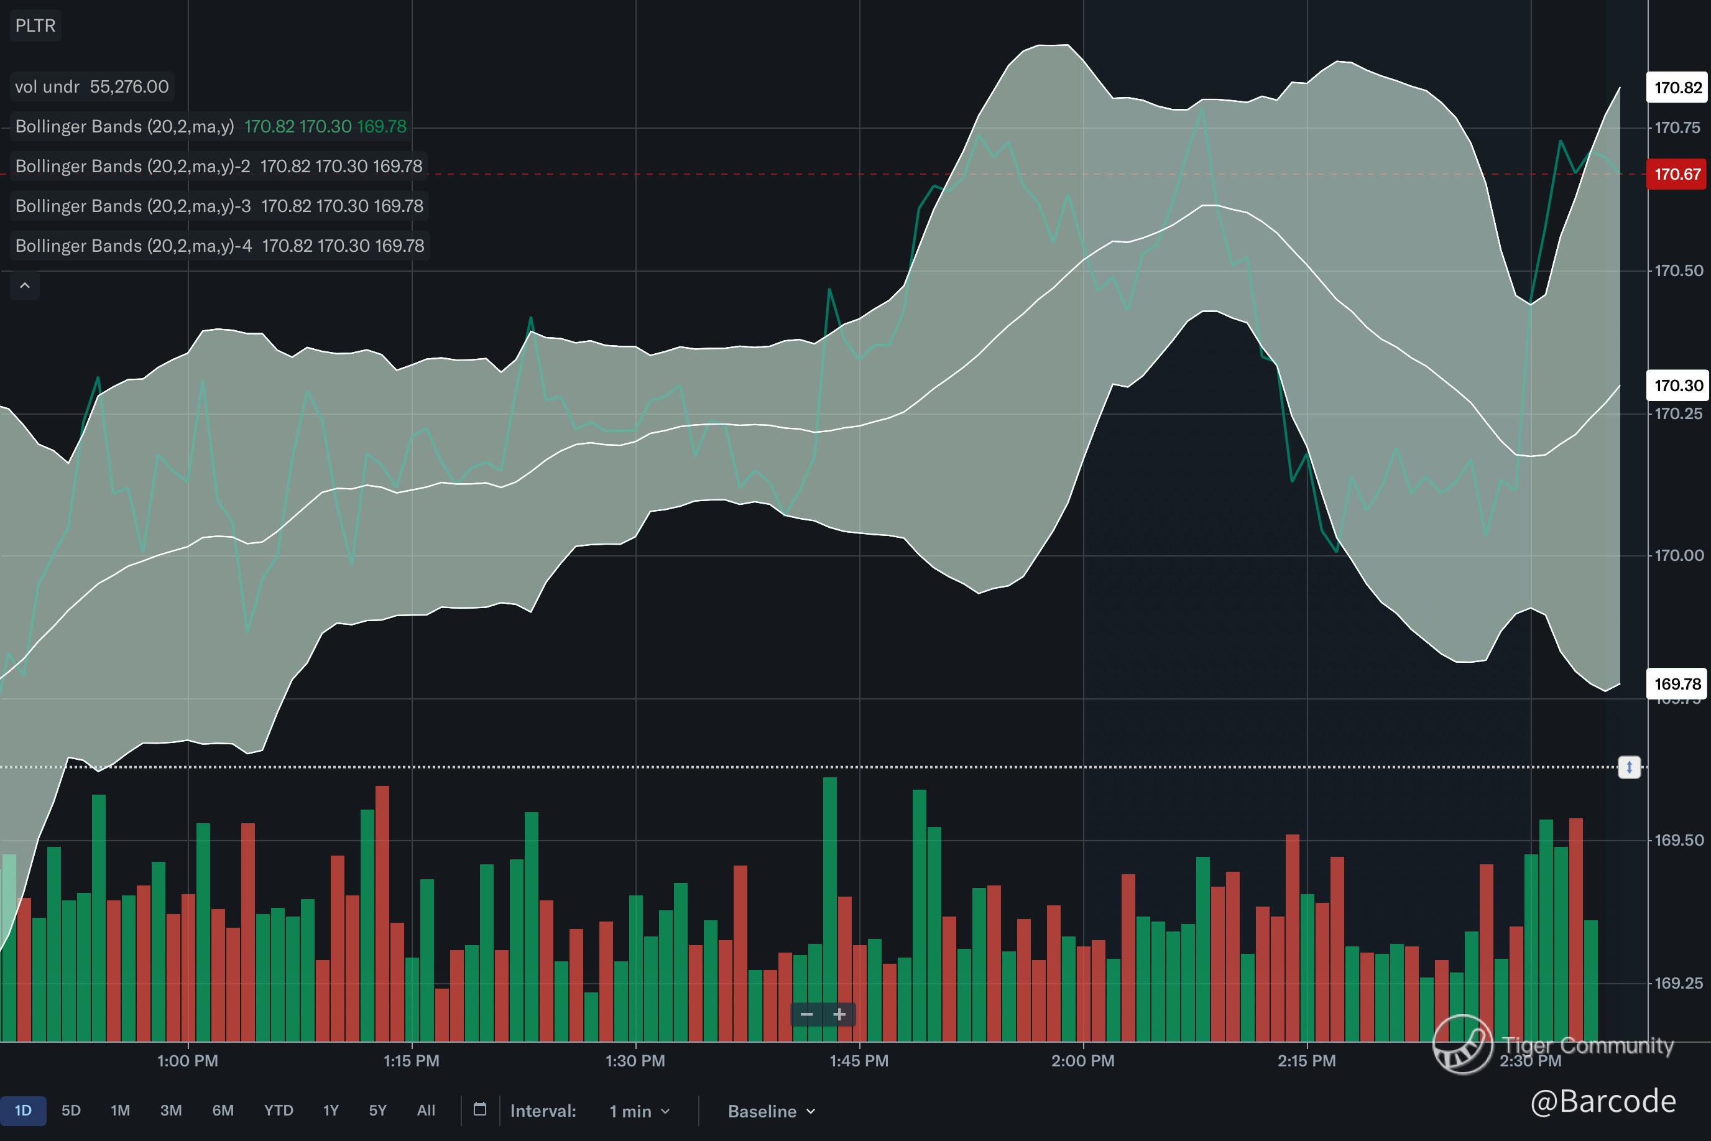Select the Bollinger Bands (20,2,ma,y)-2 legend

coord(132,166)
